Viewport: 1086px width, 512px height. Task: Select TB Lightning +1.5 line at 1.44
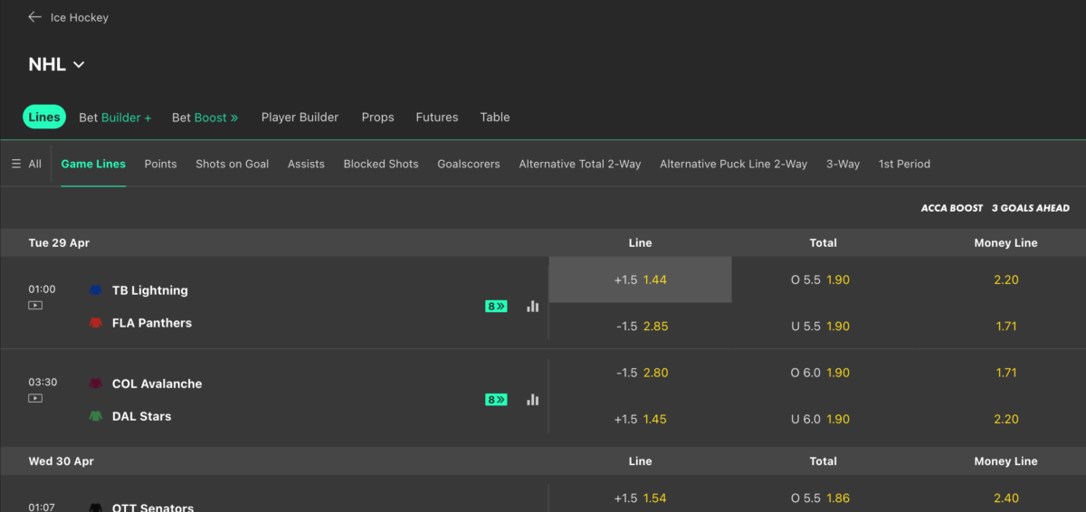coord(640,280)
